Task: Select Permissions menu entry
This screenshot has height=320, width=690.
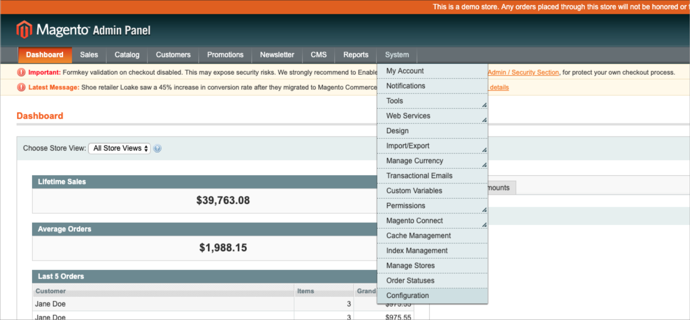Action: pyautogui.click(x=432, y=206)
